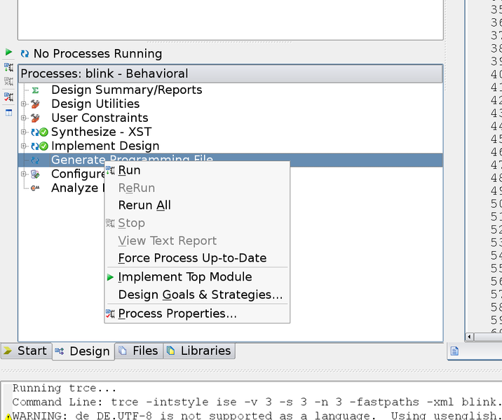Click line number 50 in the editor gutter
Image resolution: width=502 pixels, height=420 pixels.
[x=496, y=204]
